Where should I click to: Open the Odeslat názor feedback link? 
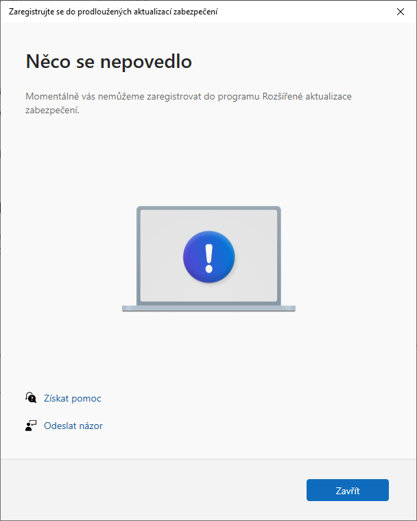[x=73, y=426]
